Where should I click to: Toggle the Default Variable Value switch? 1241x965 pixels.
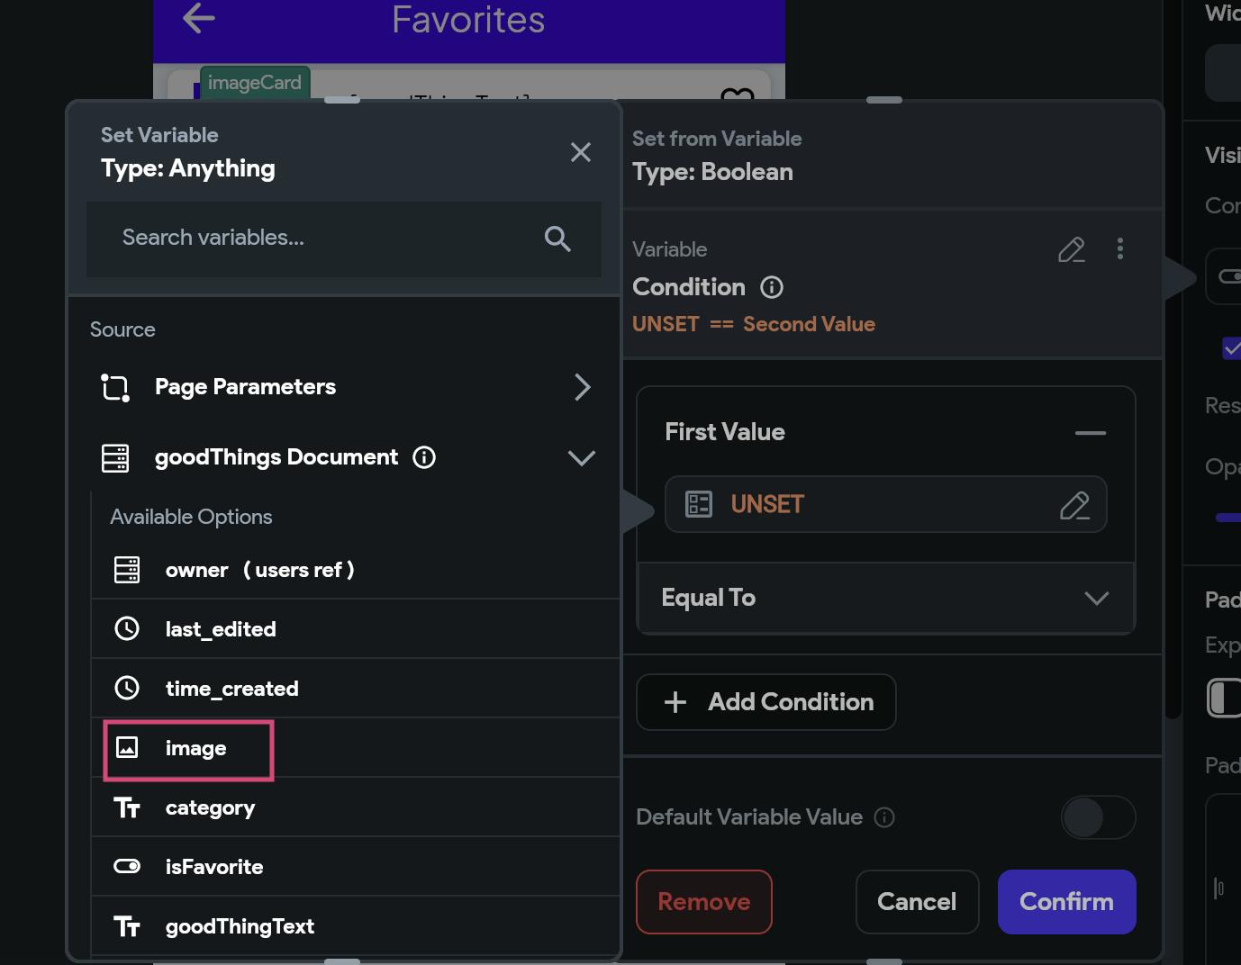pos(1098,817)
